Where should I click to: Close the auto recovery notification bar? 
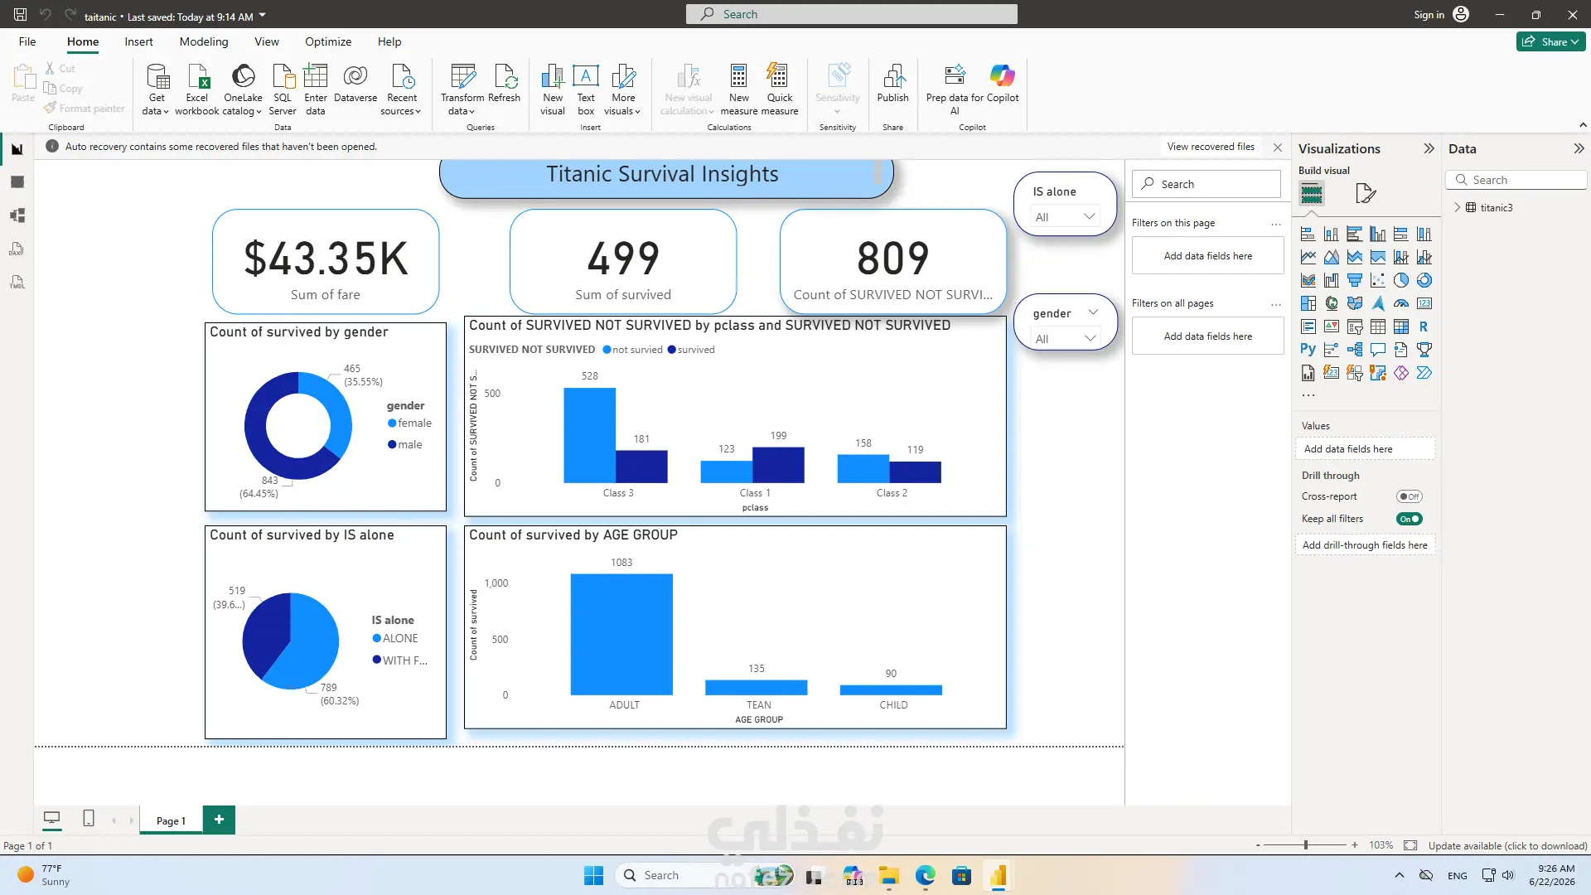(1278, 148)
